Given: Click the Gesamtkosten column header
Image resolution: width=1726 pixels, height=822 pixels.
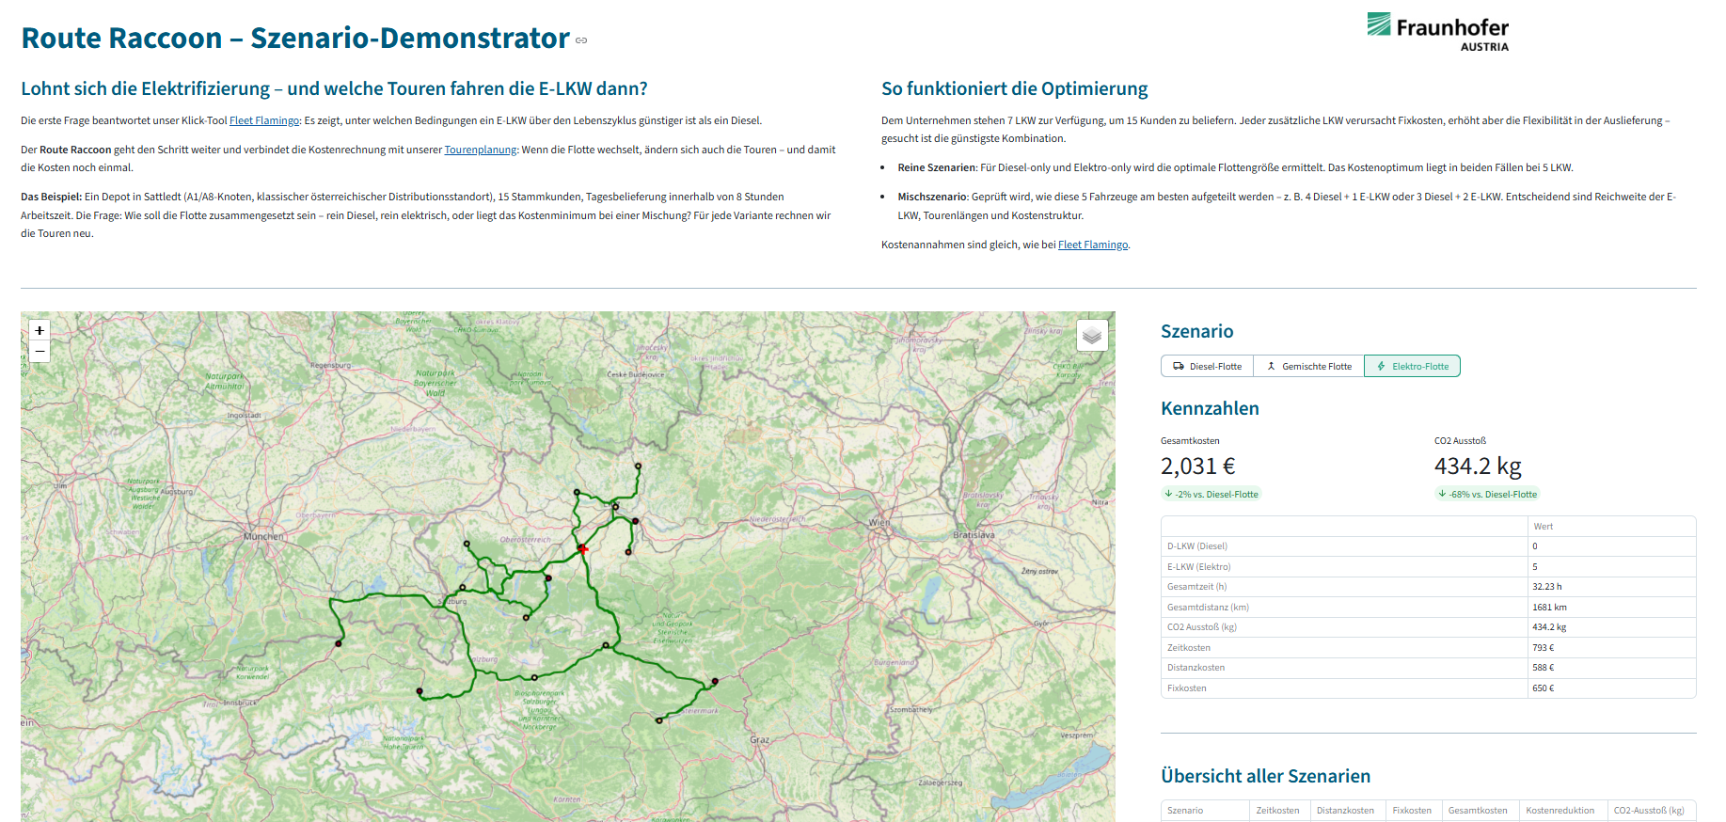Looking at the screenshot, I should click(1478, 811).
